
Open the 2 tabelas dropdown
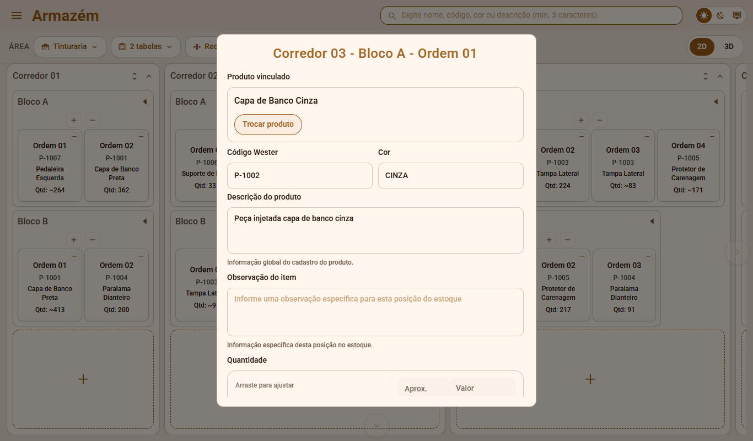(x=146, y=47)
